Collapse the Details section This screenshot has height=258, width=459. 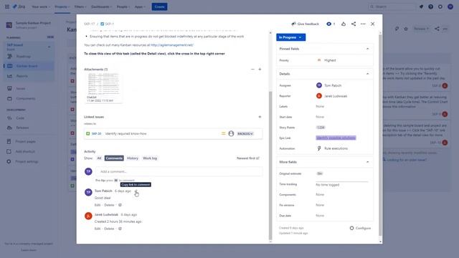(x=368, y=74)
